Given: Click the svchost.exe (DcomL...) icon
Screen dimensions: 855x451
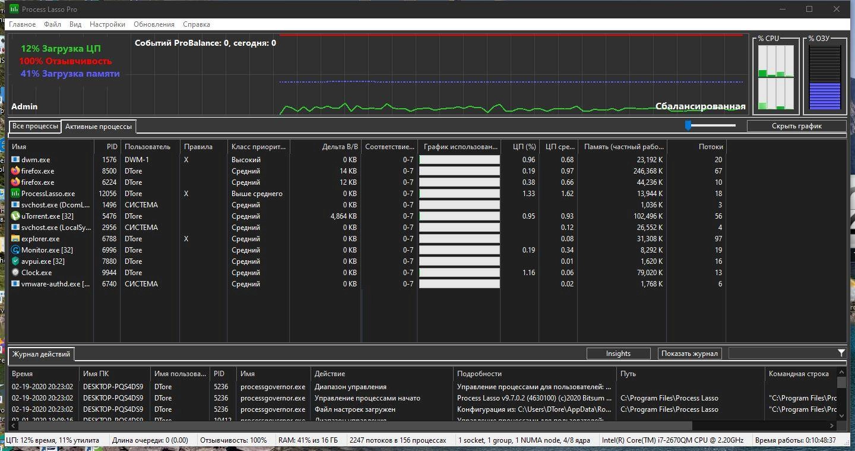Looking at the screenshot, I should tap(15, 205).
